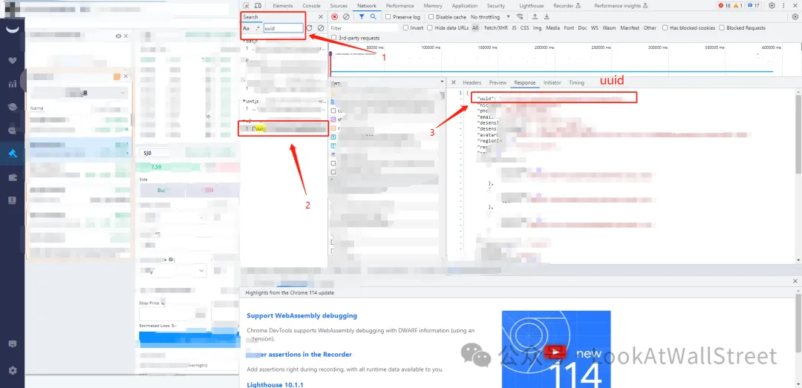
Task: Click the inspect element picker icon
Action: click(247, 6)
